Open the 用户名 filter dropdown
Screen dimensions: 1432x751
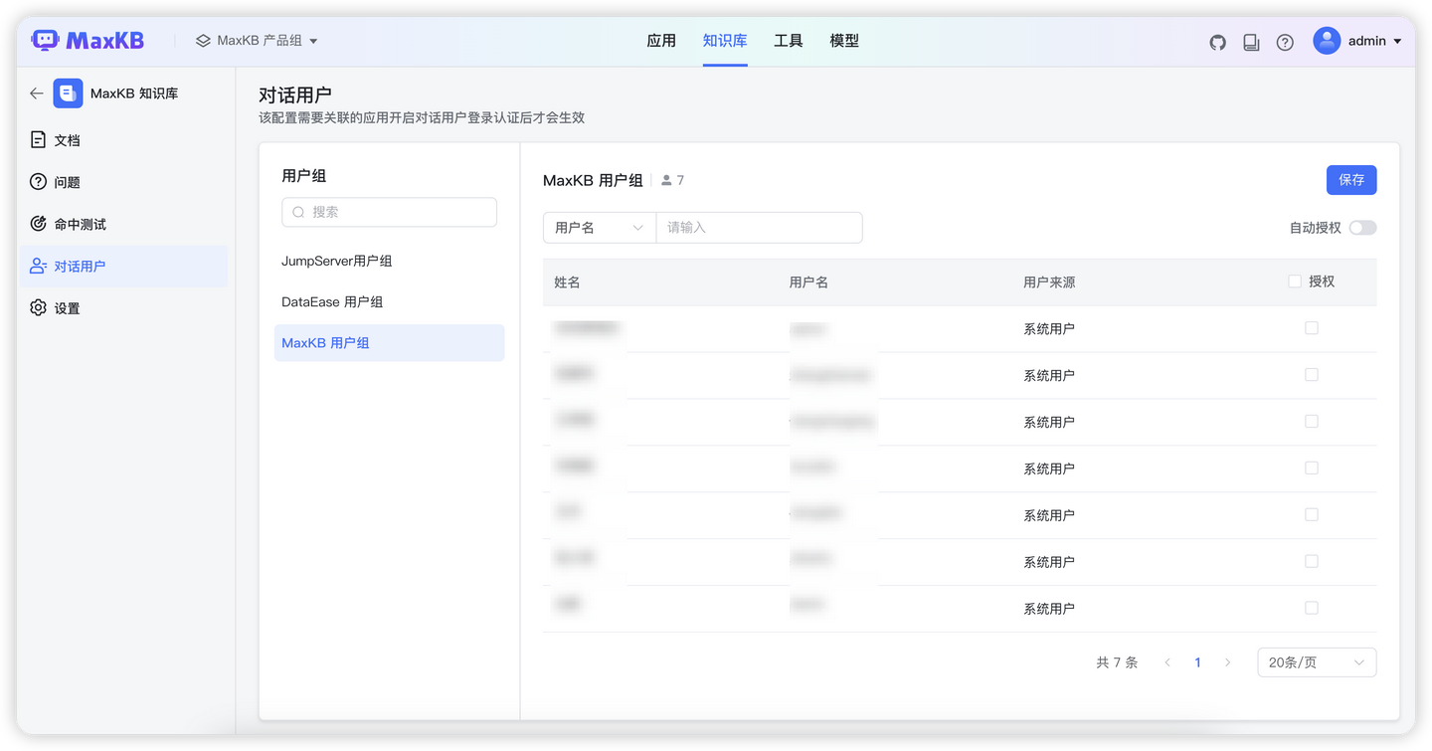(599, 227)
